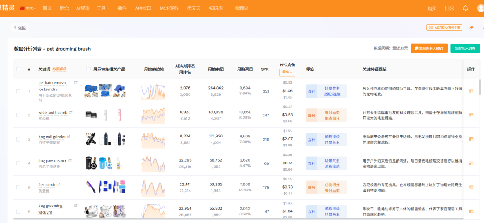Click product thumbnails for dog paw cleaner row
484x223 pixels.
click(105, 163)
